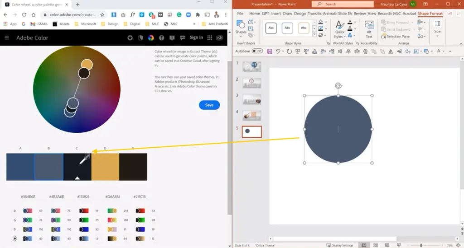Open the File menu in PowerPoint

click(x=240, y=13)
